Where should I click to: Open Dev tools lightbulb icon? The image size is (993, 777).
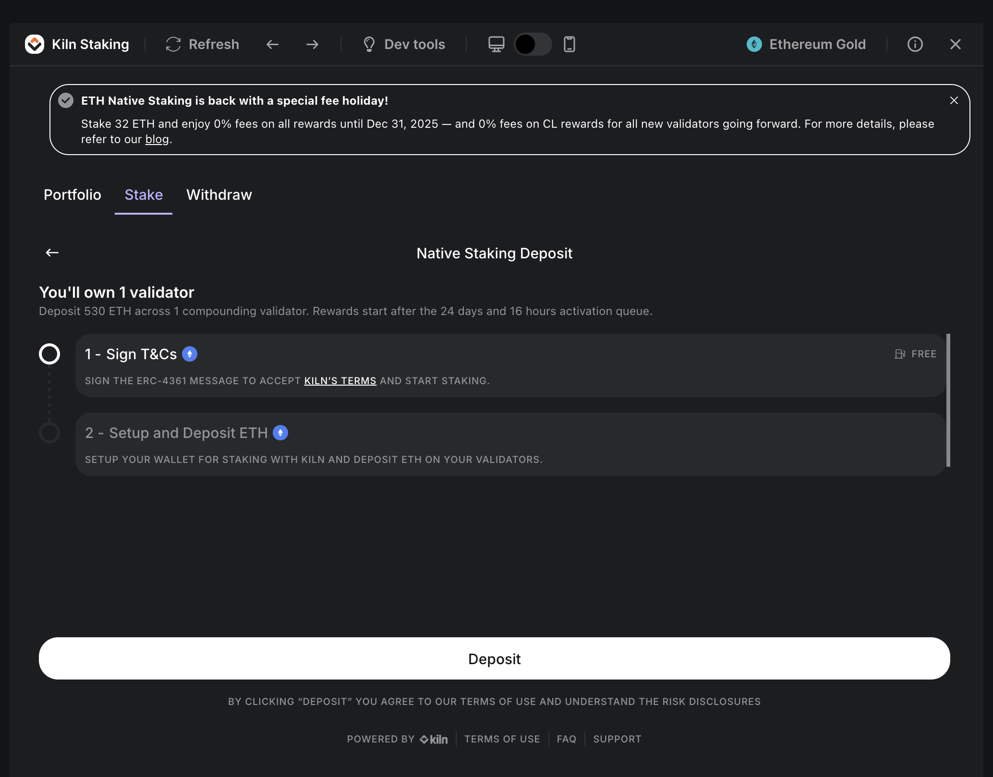(369, 44)
